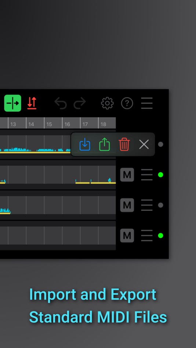Undo the last action

point(61,103)
